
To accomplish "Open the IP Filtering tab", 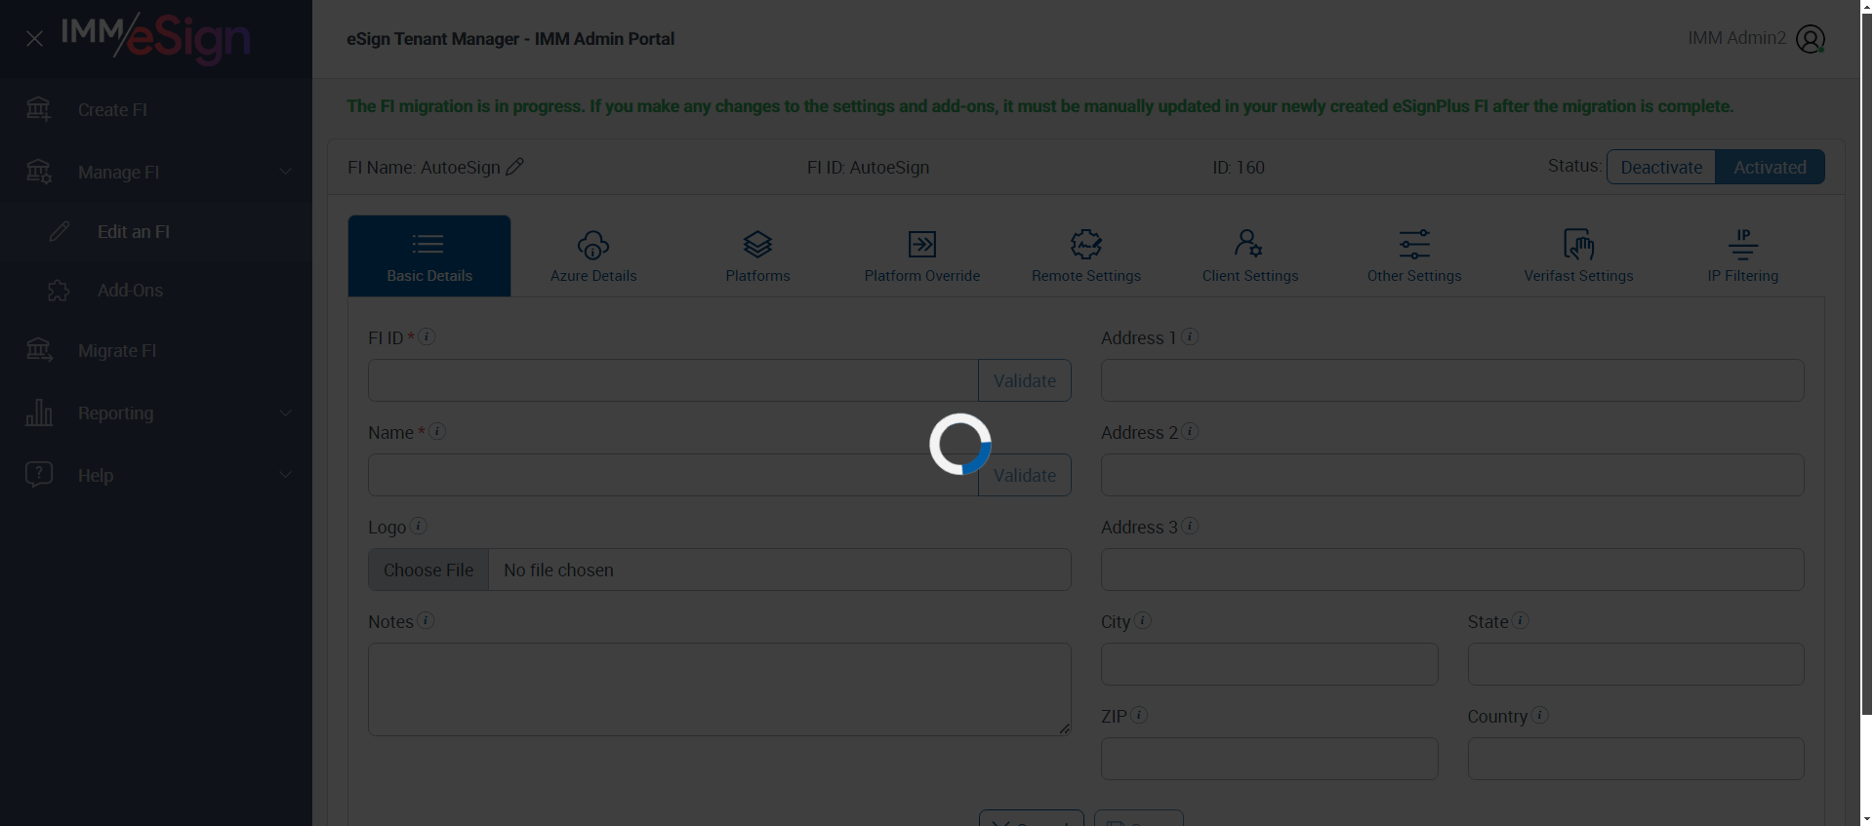I will click(x=1743, y=256).
